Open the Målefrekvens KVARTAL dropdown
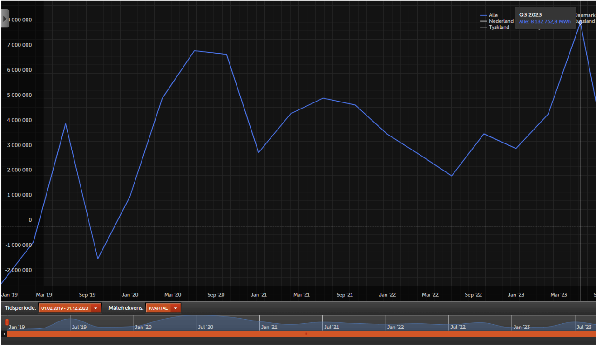The width and height of the screenshot is (596, 348). coord(163,308)
